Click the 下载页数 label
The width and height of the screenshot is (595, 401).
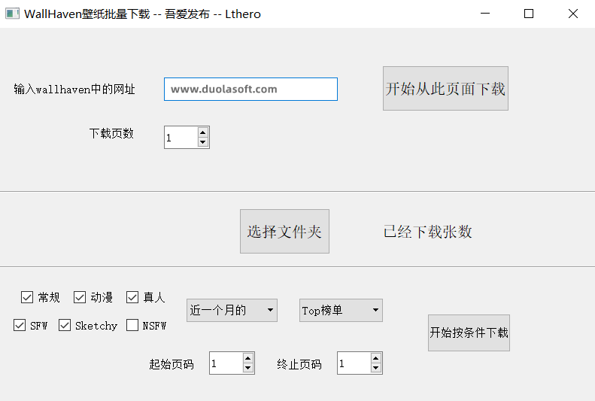pos(111,133)
